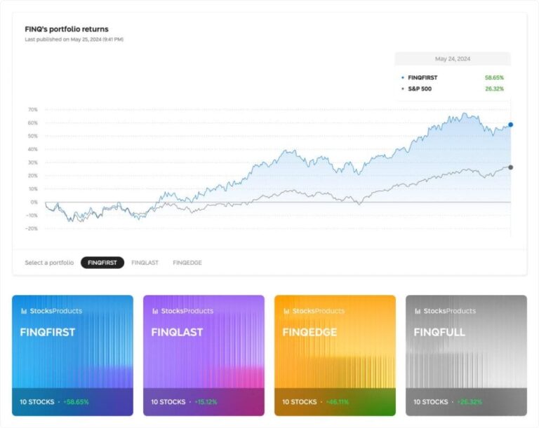This screenshot has height=428, width=539.
Task: Click the bar chart icon on FINQFIRST card
Action: click(24, 311)
